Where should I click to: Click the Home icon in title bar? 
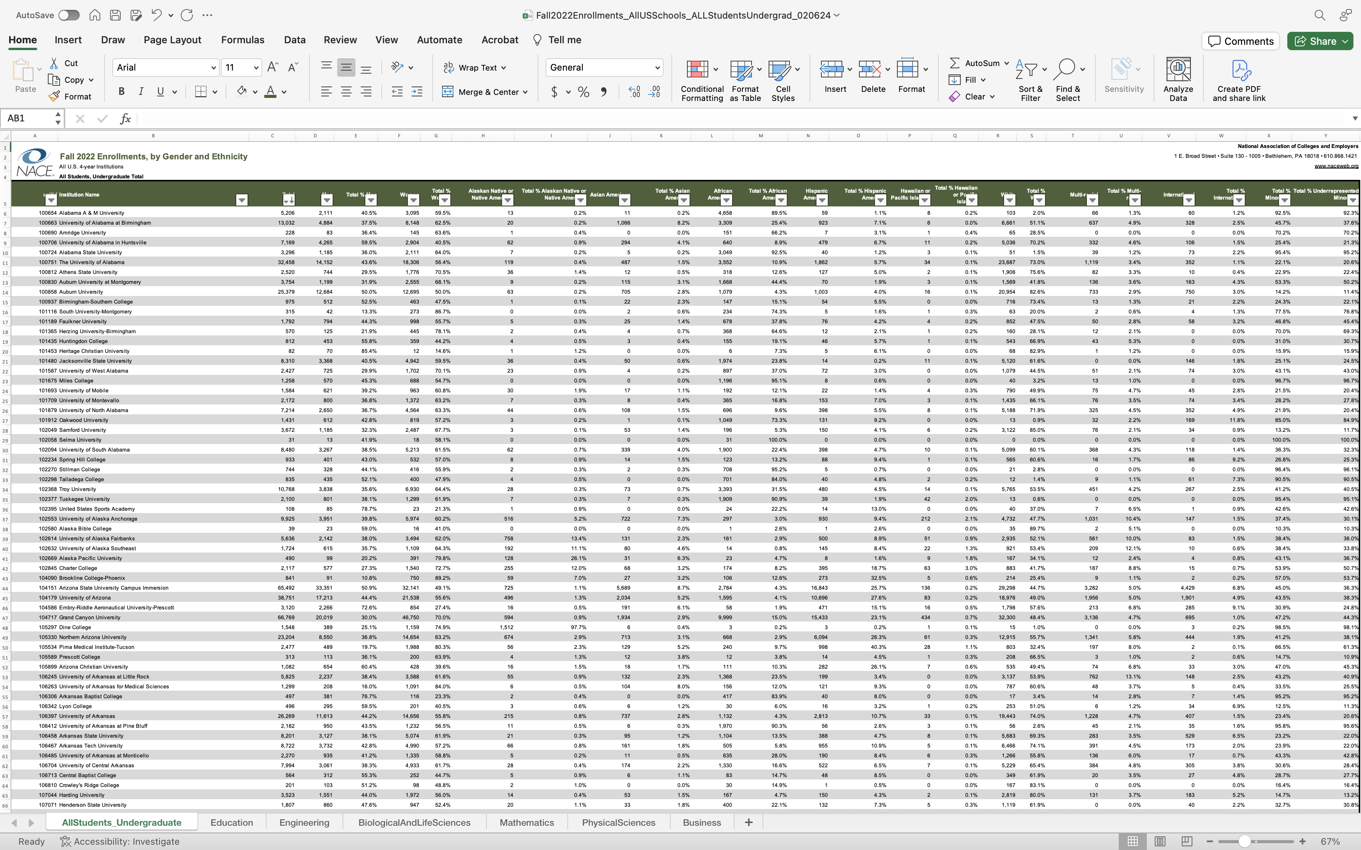(x=95, y=15)
